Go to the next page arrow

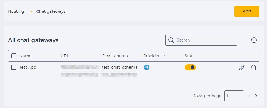point(256,96)
